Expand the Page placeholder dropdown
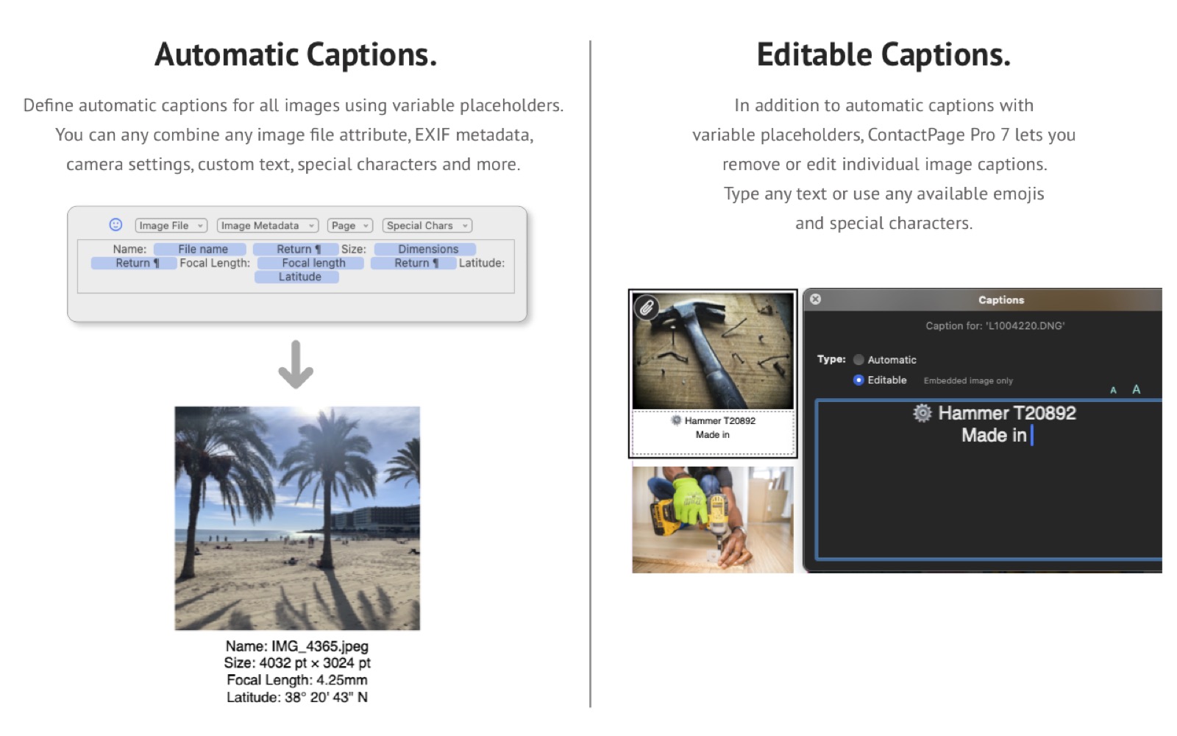Screen dimensions: 1177x736 point(350,225)
